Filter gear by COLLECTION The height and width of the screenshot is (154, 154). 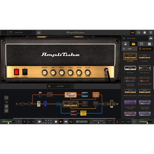coord(145,49)
